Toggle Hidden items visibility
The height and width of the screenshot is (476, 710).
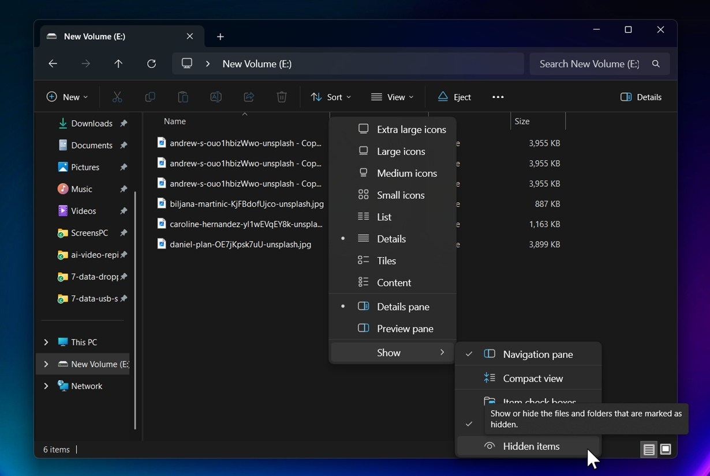530,446
